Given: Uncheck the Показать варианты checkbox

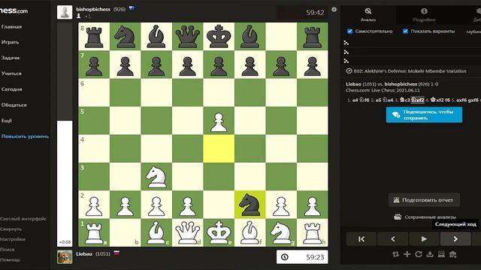Looking at the screenshot, I should pos(405,31).
